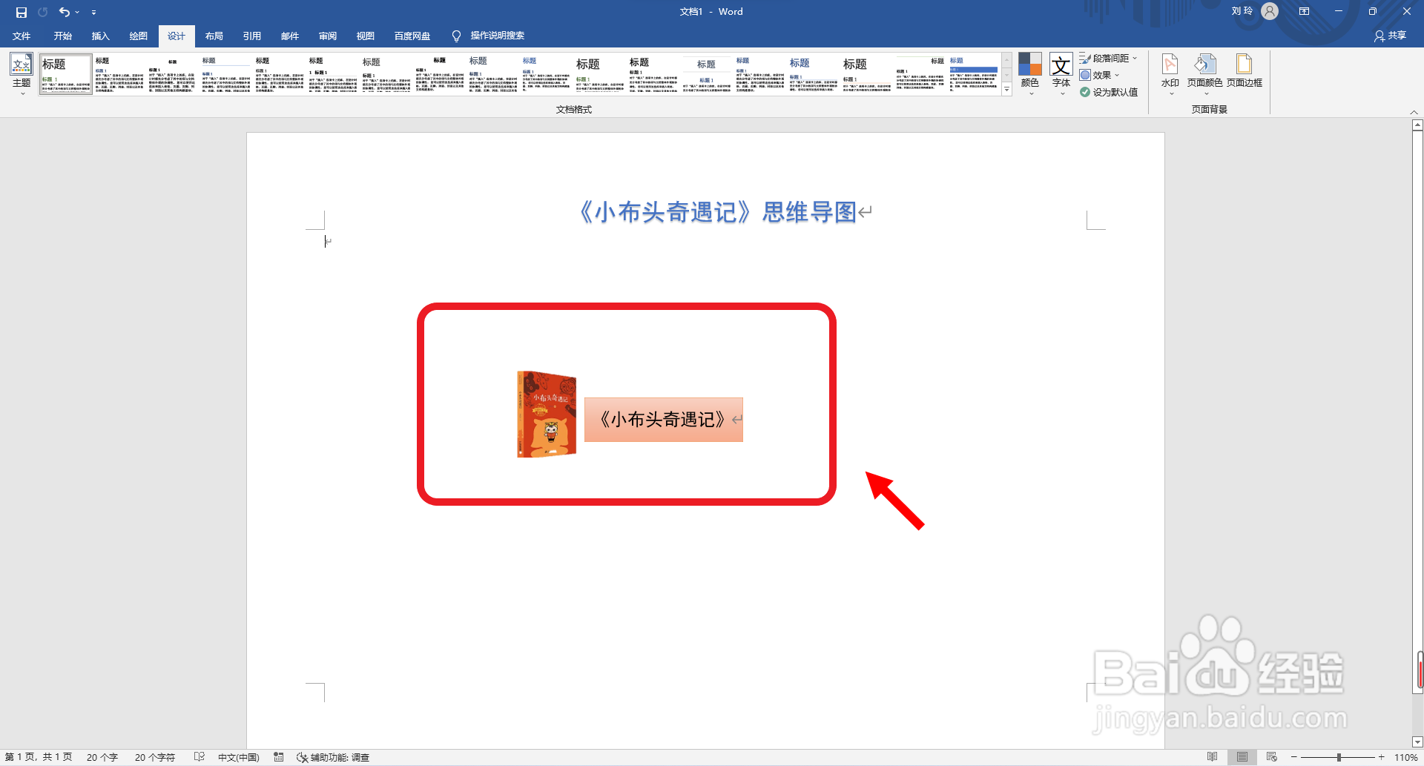The image size is (1424, 766).
Task: Click the 共享 (Share) button
Action: point(1391,36)
